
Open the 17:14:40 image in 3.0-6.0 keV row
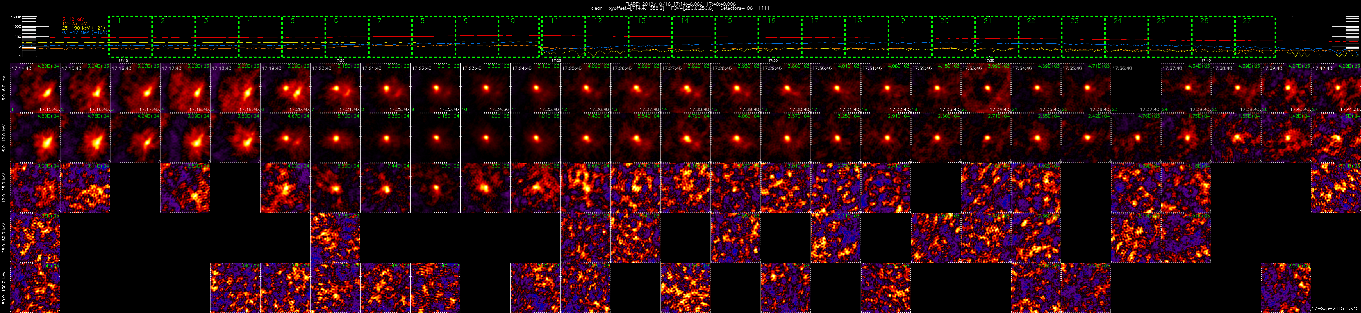coord(35,88)
